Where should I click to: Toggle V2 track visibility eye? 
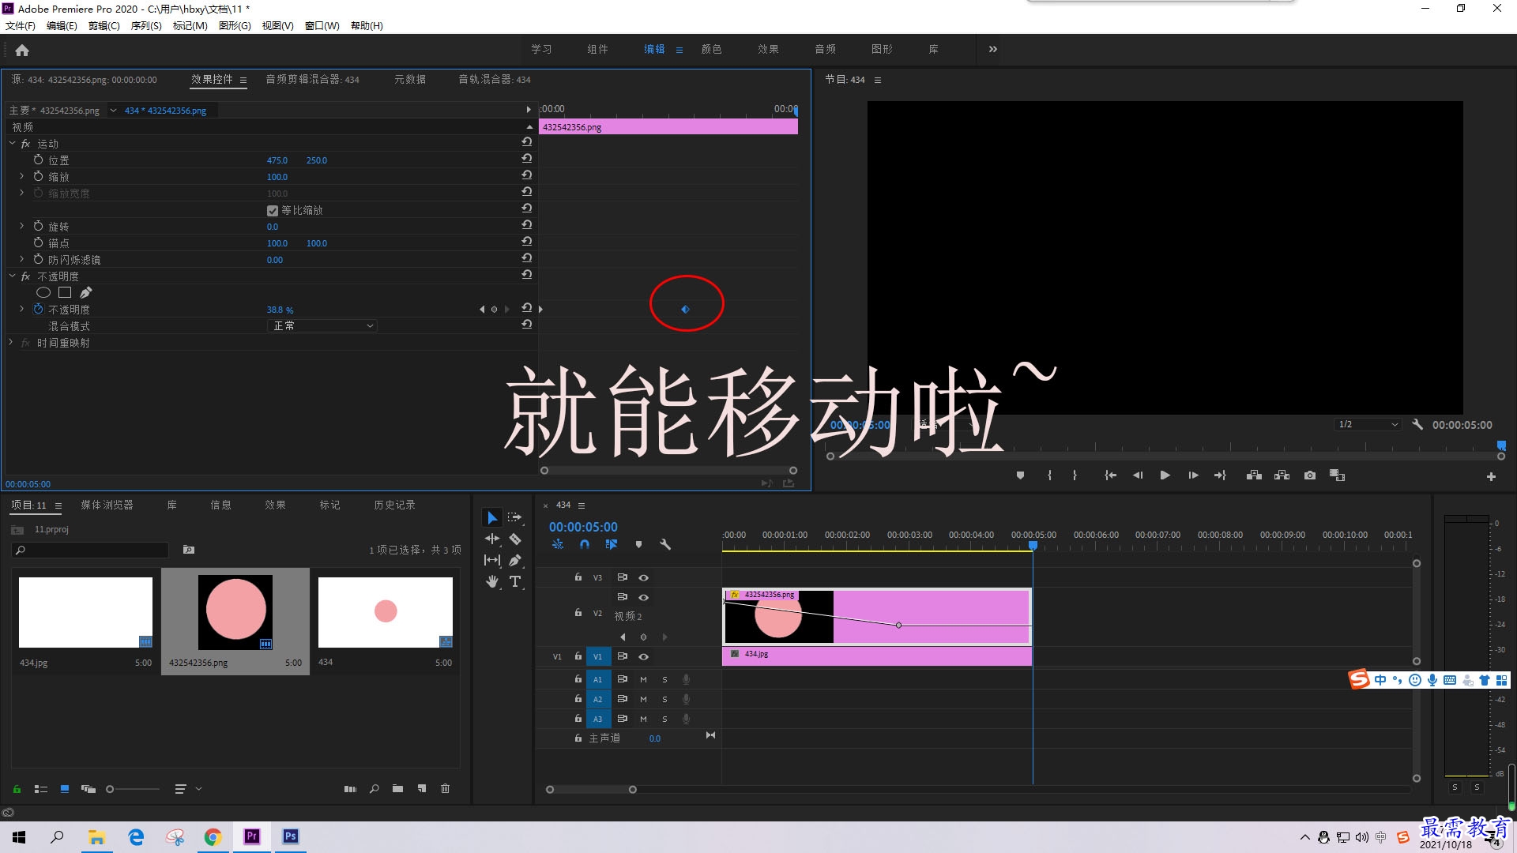[x=643, y=597]
